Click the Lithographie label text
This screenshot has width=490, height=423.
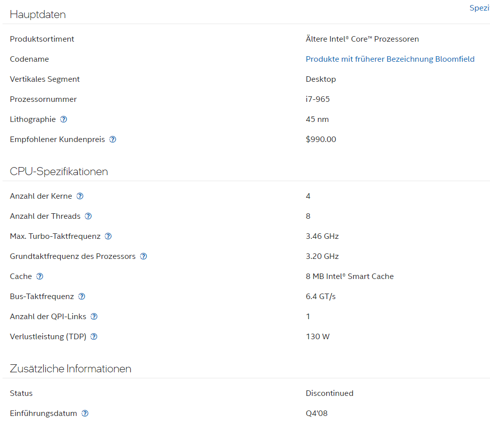(33, 119)
